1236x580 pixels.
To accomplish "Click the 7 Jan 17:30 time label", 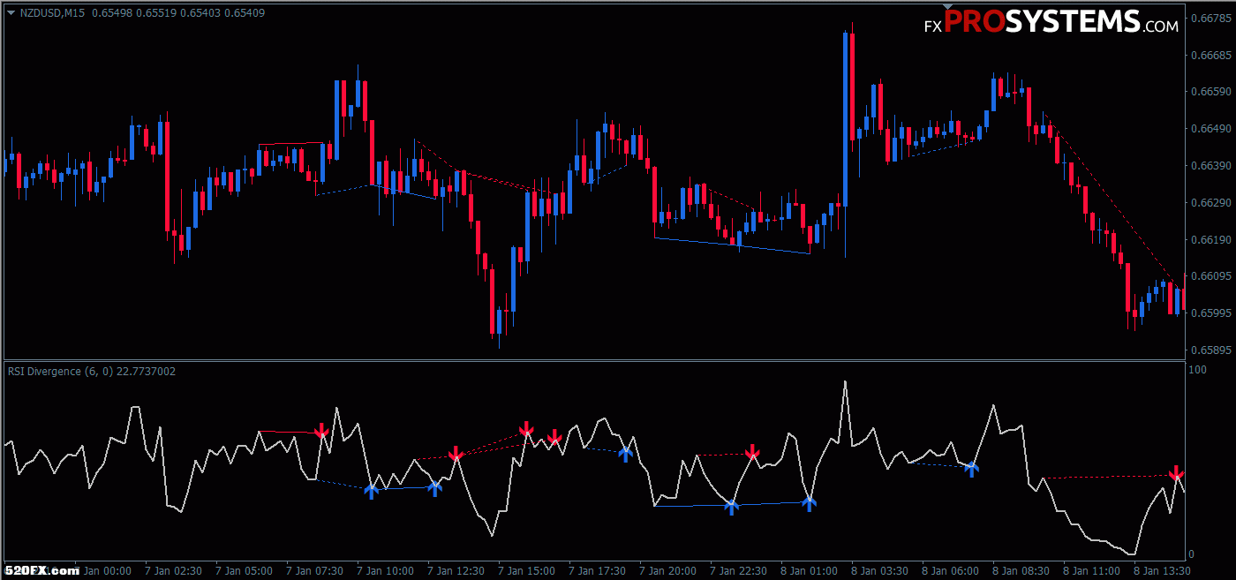I will [x=596, y=570].
